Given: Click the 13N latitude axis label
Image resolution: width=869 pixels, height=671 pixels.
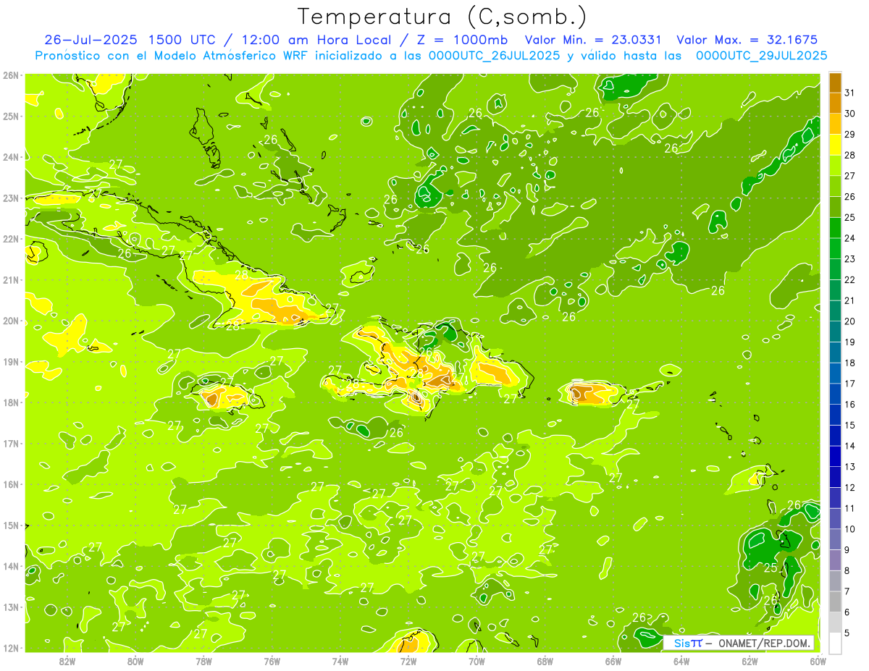Looking at the screenshot, I should click(10, 607).
